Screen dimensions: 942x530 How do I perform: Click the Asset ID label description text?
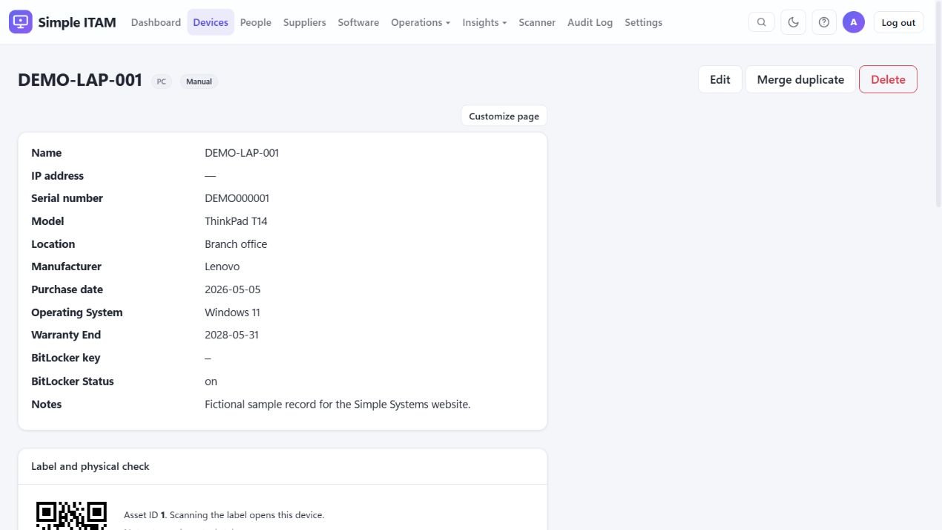tap(224, 515)
